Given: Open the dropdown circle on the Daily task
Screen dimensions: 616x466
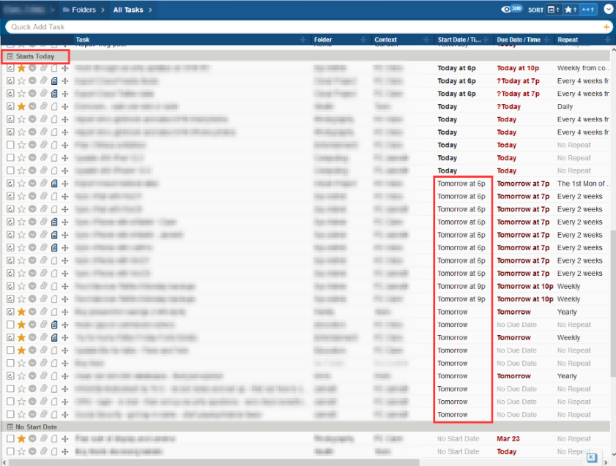Looking at the screenshot, I should (x=33, y=107).
